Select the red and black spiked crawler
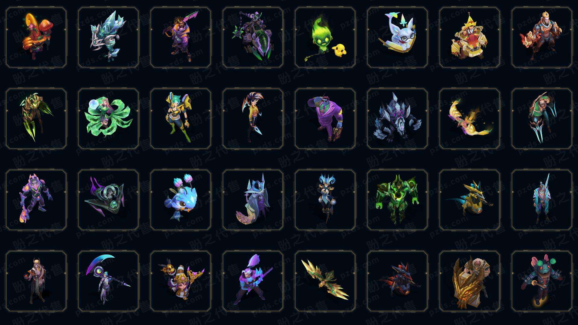Image resolution: width=578 pixels, height=325 pixels. (397, 281)
